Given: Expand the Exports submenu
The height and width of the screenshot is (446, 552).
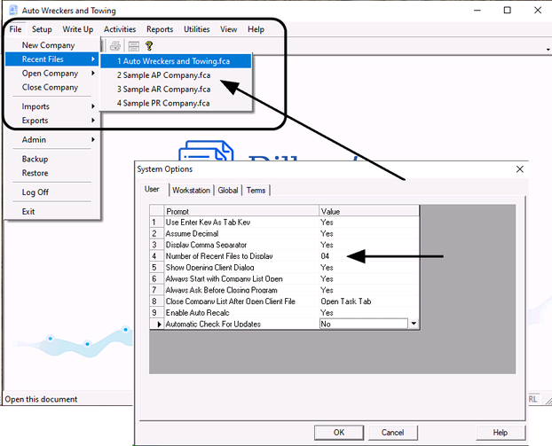Looking at the screenshot, I should (x=53, y=121).
